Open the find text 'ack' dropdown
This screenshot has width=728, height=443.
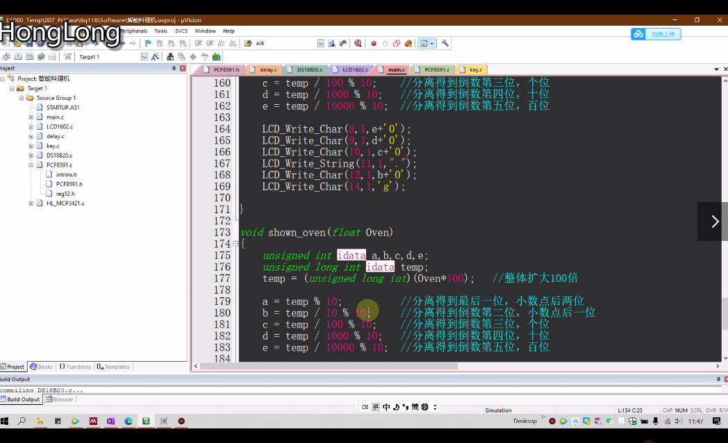click(x=320, y=43)
